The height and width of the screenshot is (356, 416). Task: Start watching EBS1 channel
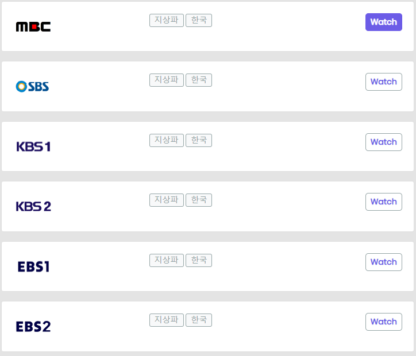coord(383,262)
